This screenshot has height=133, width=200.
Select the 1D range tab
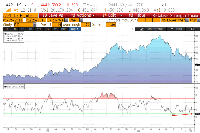[7, 29]
